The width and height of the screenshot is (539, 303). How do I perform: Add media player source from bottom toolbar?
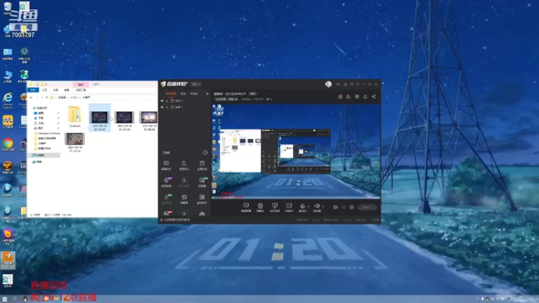[x=289, y=207]
